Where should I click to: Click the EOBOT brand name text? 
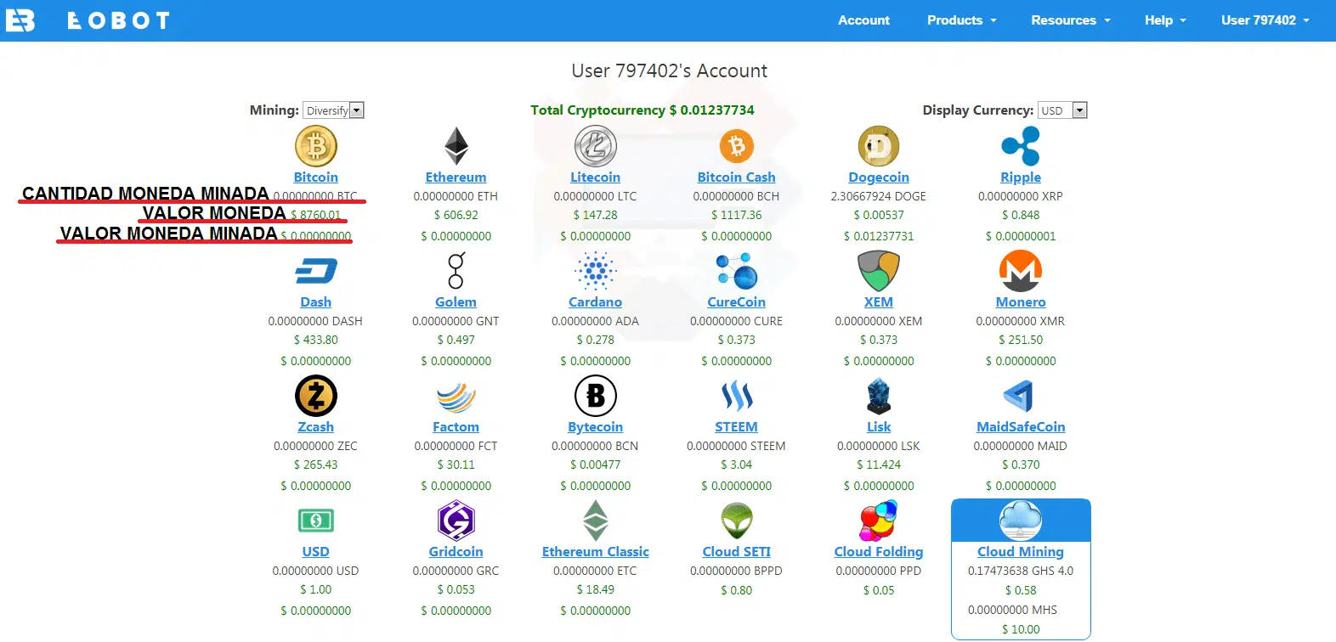point(118,20)
